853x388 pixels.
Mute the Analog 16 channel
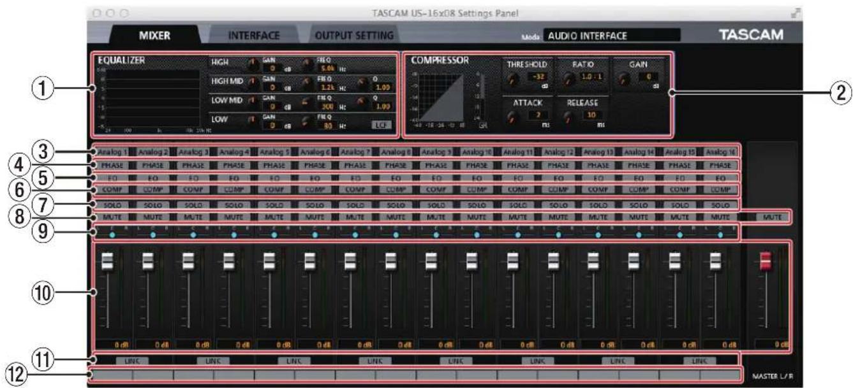[x=720, y=217]
